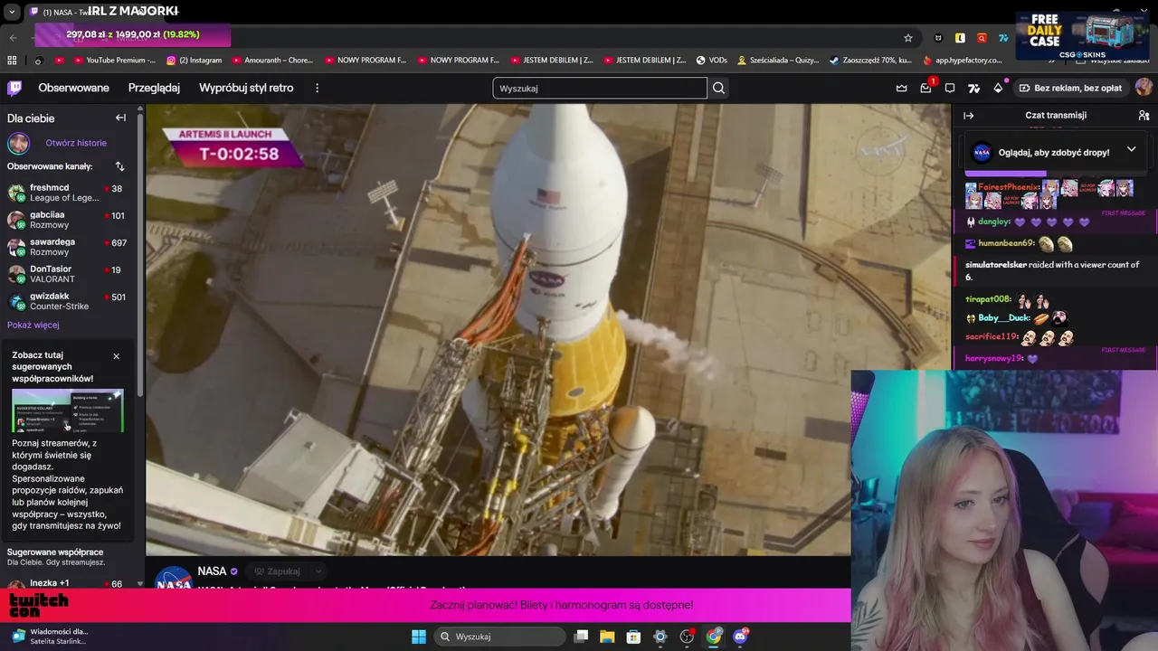This screenshot has height=651, width=1158.
Task: Close the suggested collaborators card
Action: click(x=116, y=356)
